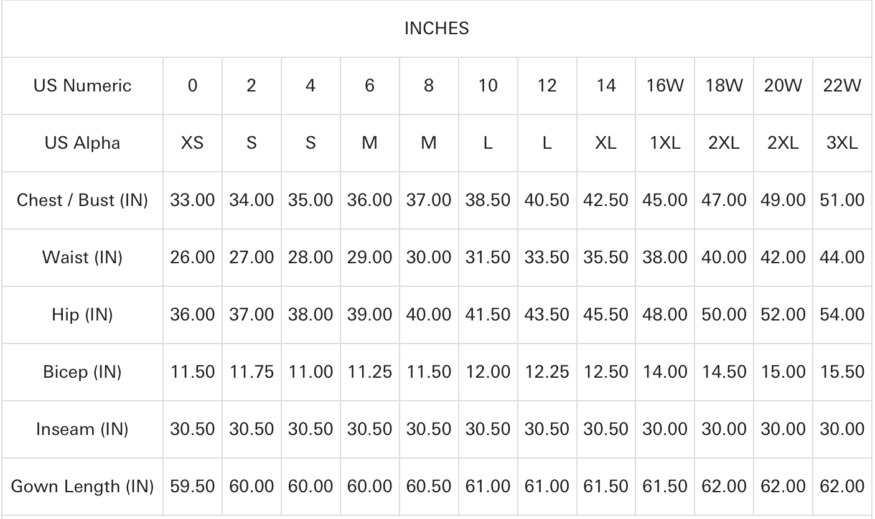
Task: Click the 54.00 hip measurement cell
Action: point(842,315)
